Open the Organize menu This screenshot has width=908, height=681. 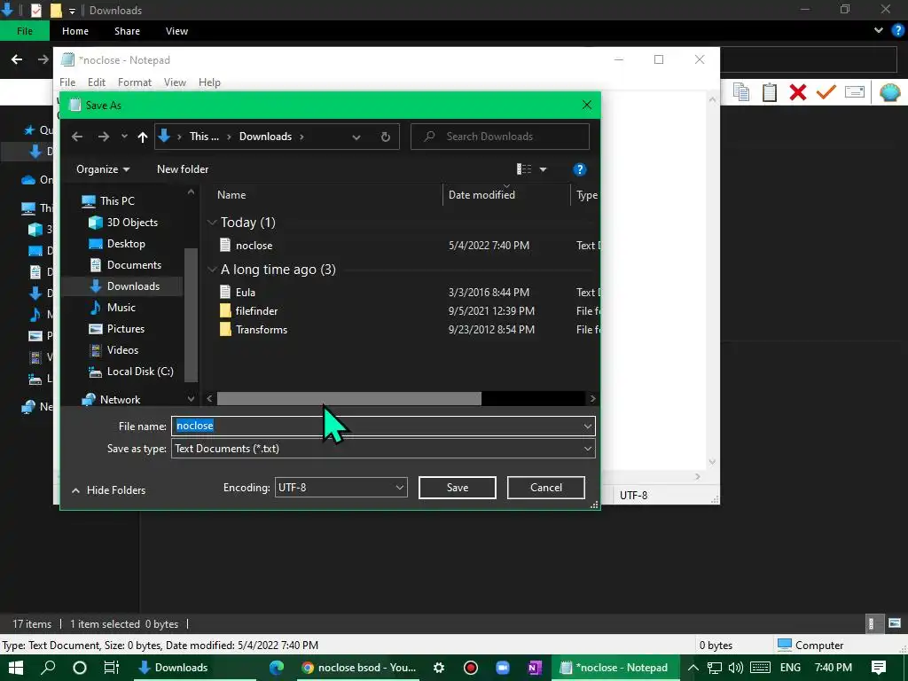103,169
